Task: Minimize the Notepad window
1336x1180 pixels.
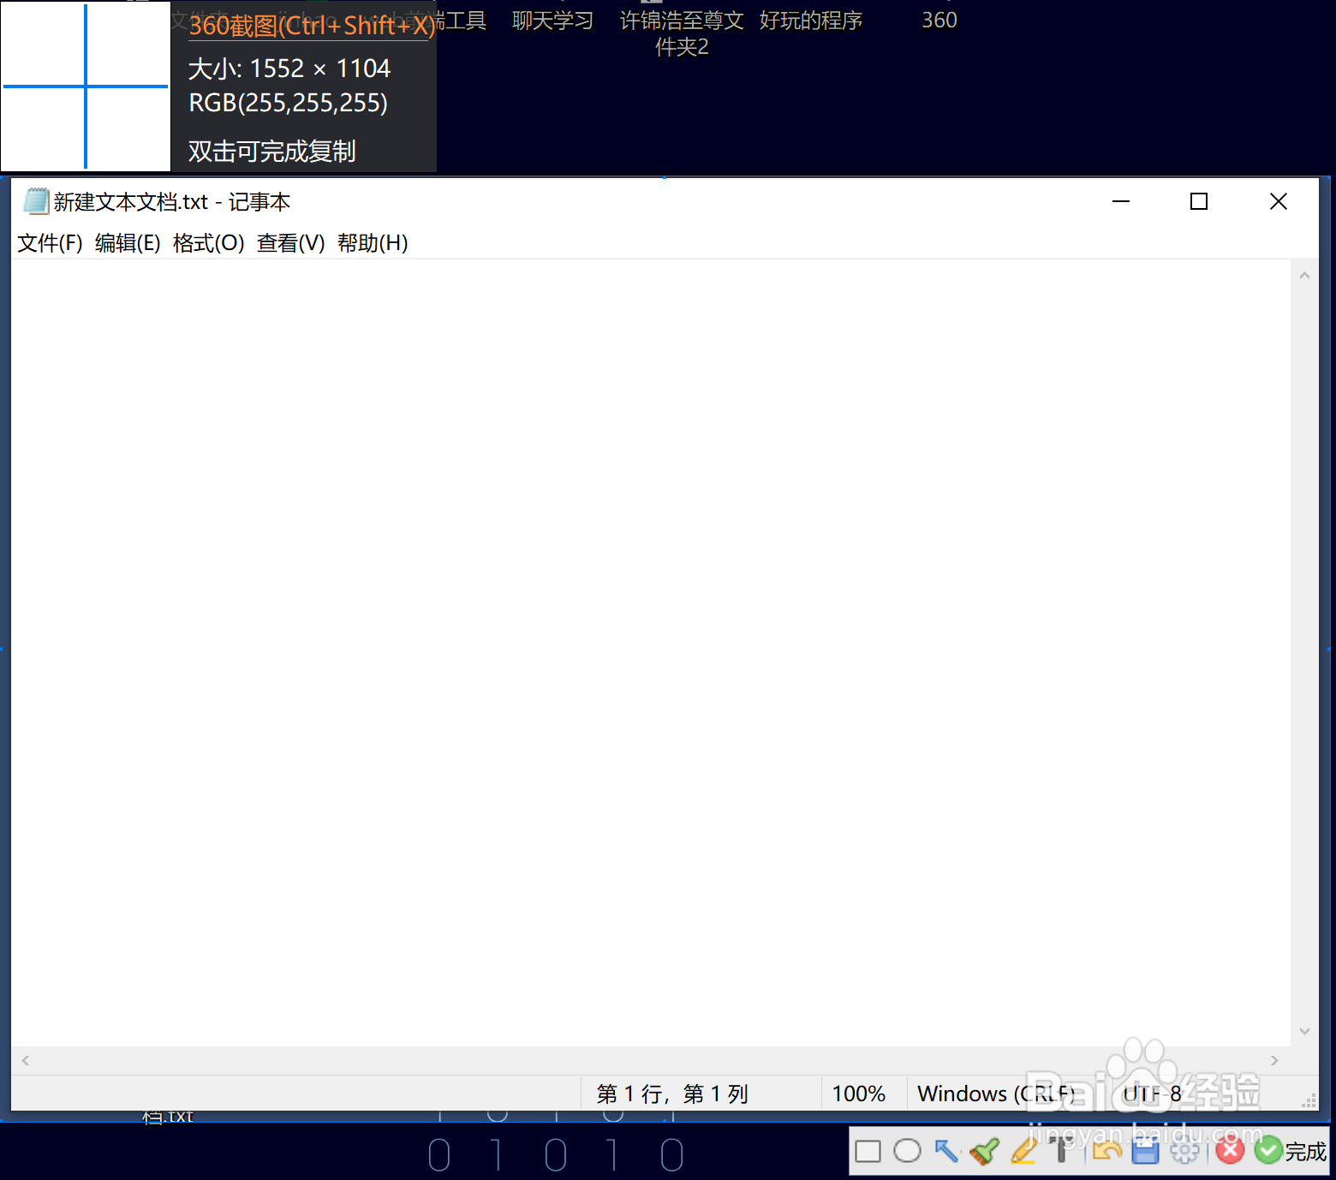Action: point(1121,201)
